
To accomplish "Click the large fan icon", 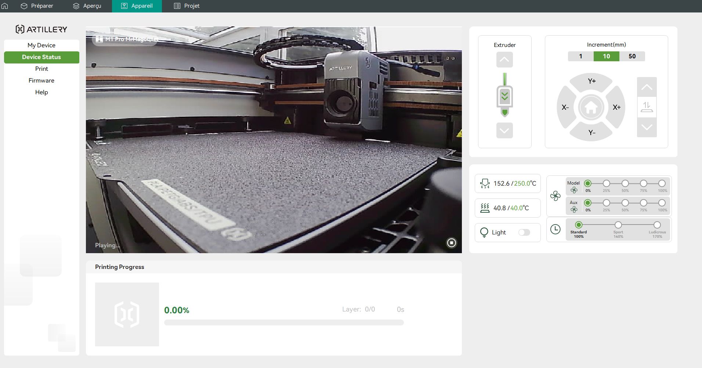I will [x=556, y=196].
